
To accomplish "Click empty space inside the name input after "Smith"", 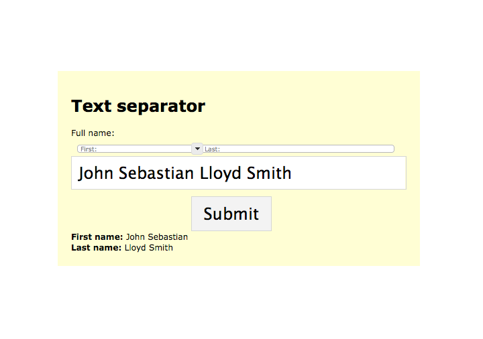I will (x=348, y=173).
